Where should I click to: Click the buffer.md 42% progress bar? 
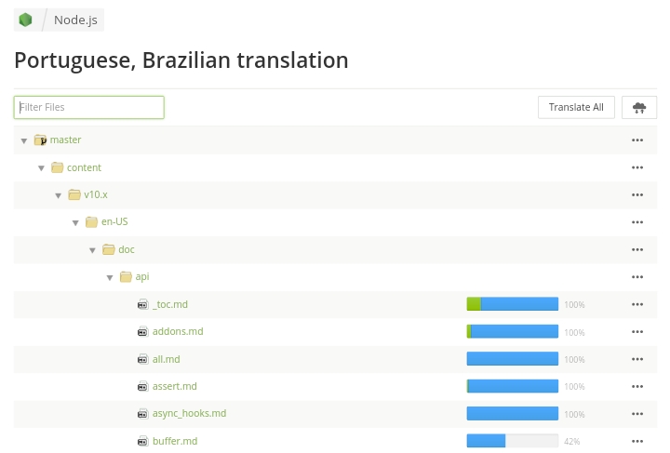pos(512,441)
